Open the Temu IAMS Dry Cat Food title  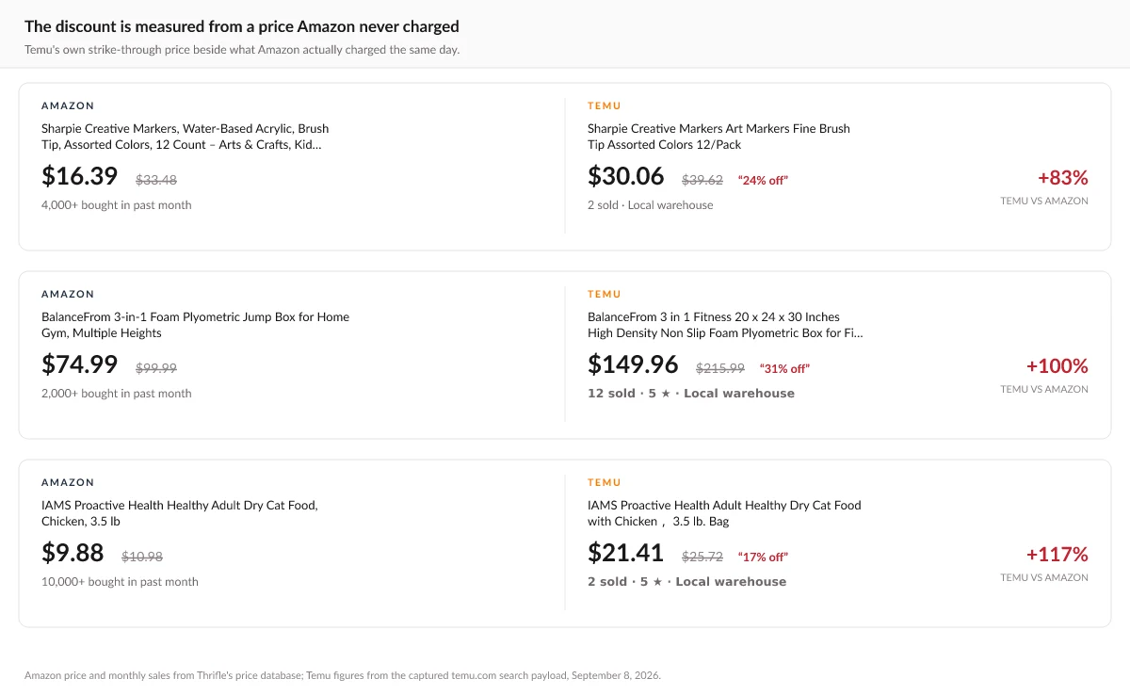(724, 513)
